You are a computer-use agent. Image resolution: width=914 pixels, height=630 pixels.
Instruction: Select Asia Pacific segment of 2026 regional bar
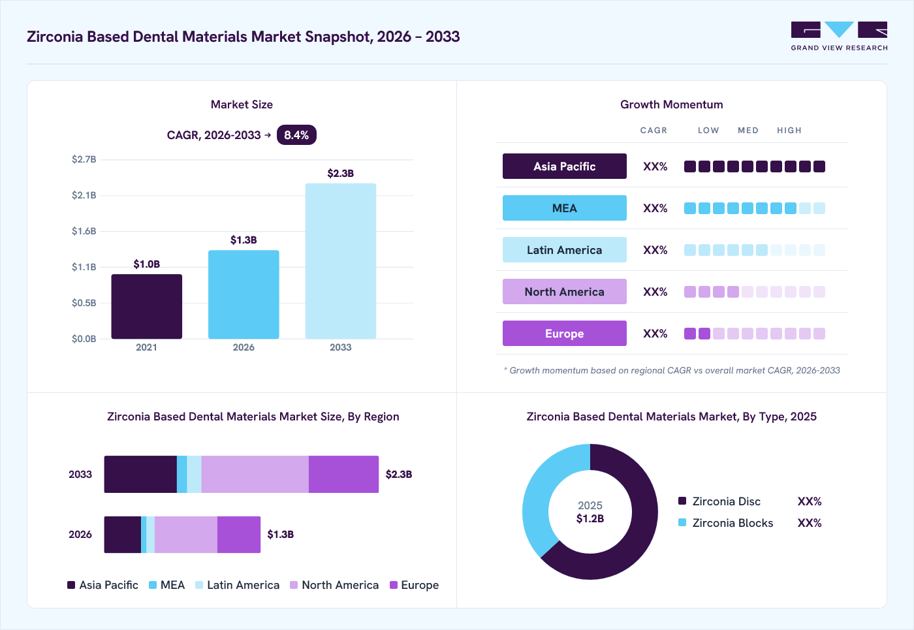pyautogui.click(x=123, y=535)
